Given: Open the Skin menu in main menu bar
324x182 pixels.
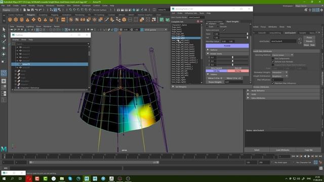Looking at the screenshot, I should pos(69,6).
